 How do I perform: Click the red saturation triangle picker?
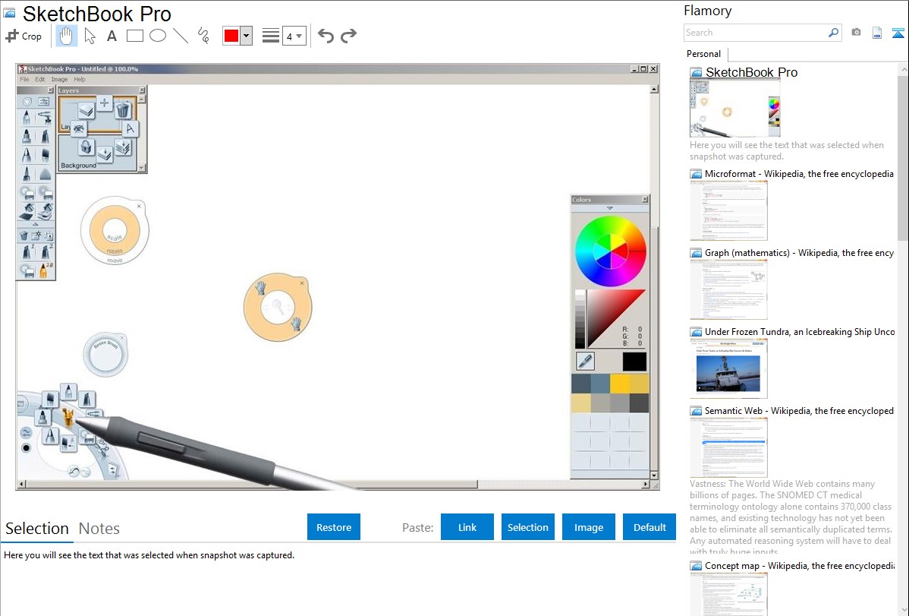[x=615, y=318]
